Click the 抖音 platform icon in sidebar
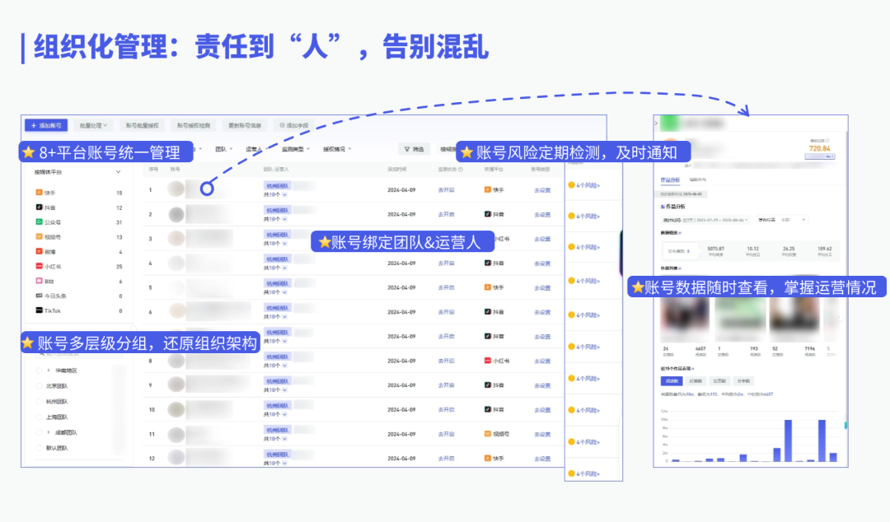The height and width of the screenshot is (522, 890). click(39, 207)
